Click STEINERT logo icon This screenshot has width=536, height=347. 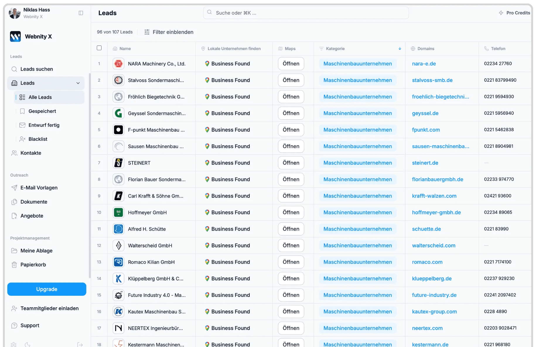(118, 163)
